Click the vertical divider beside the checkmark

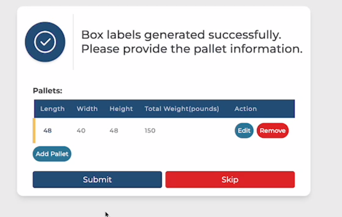[73, 42]
